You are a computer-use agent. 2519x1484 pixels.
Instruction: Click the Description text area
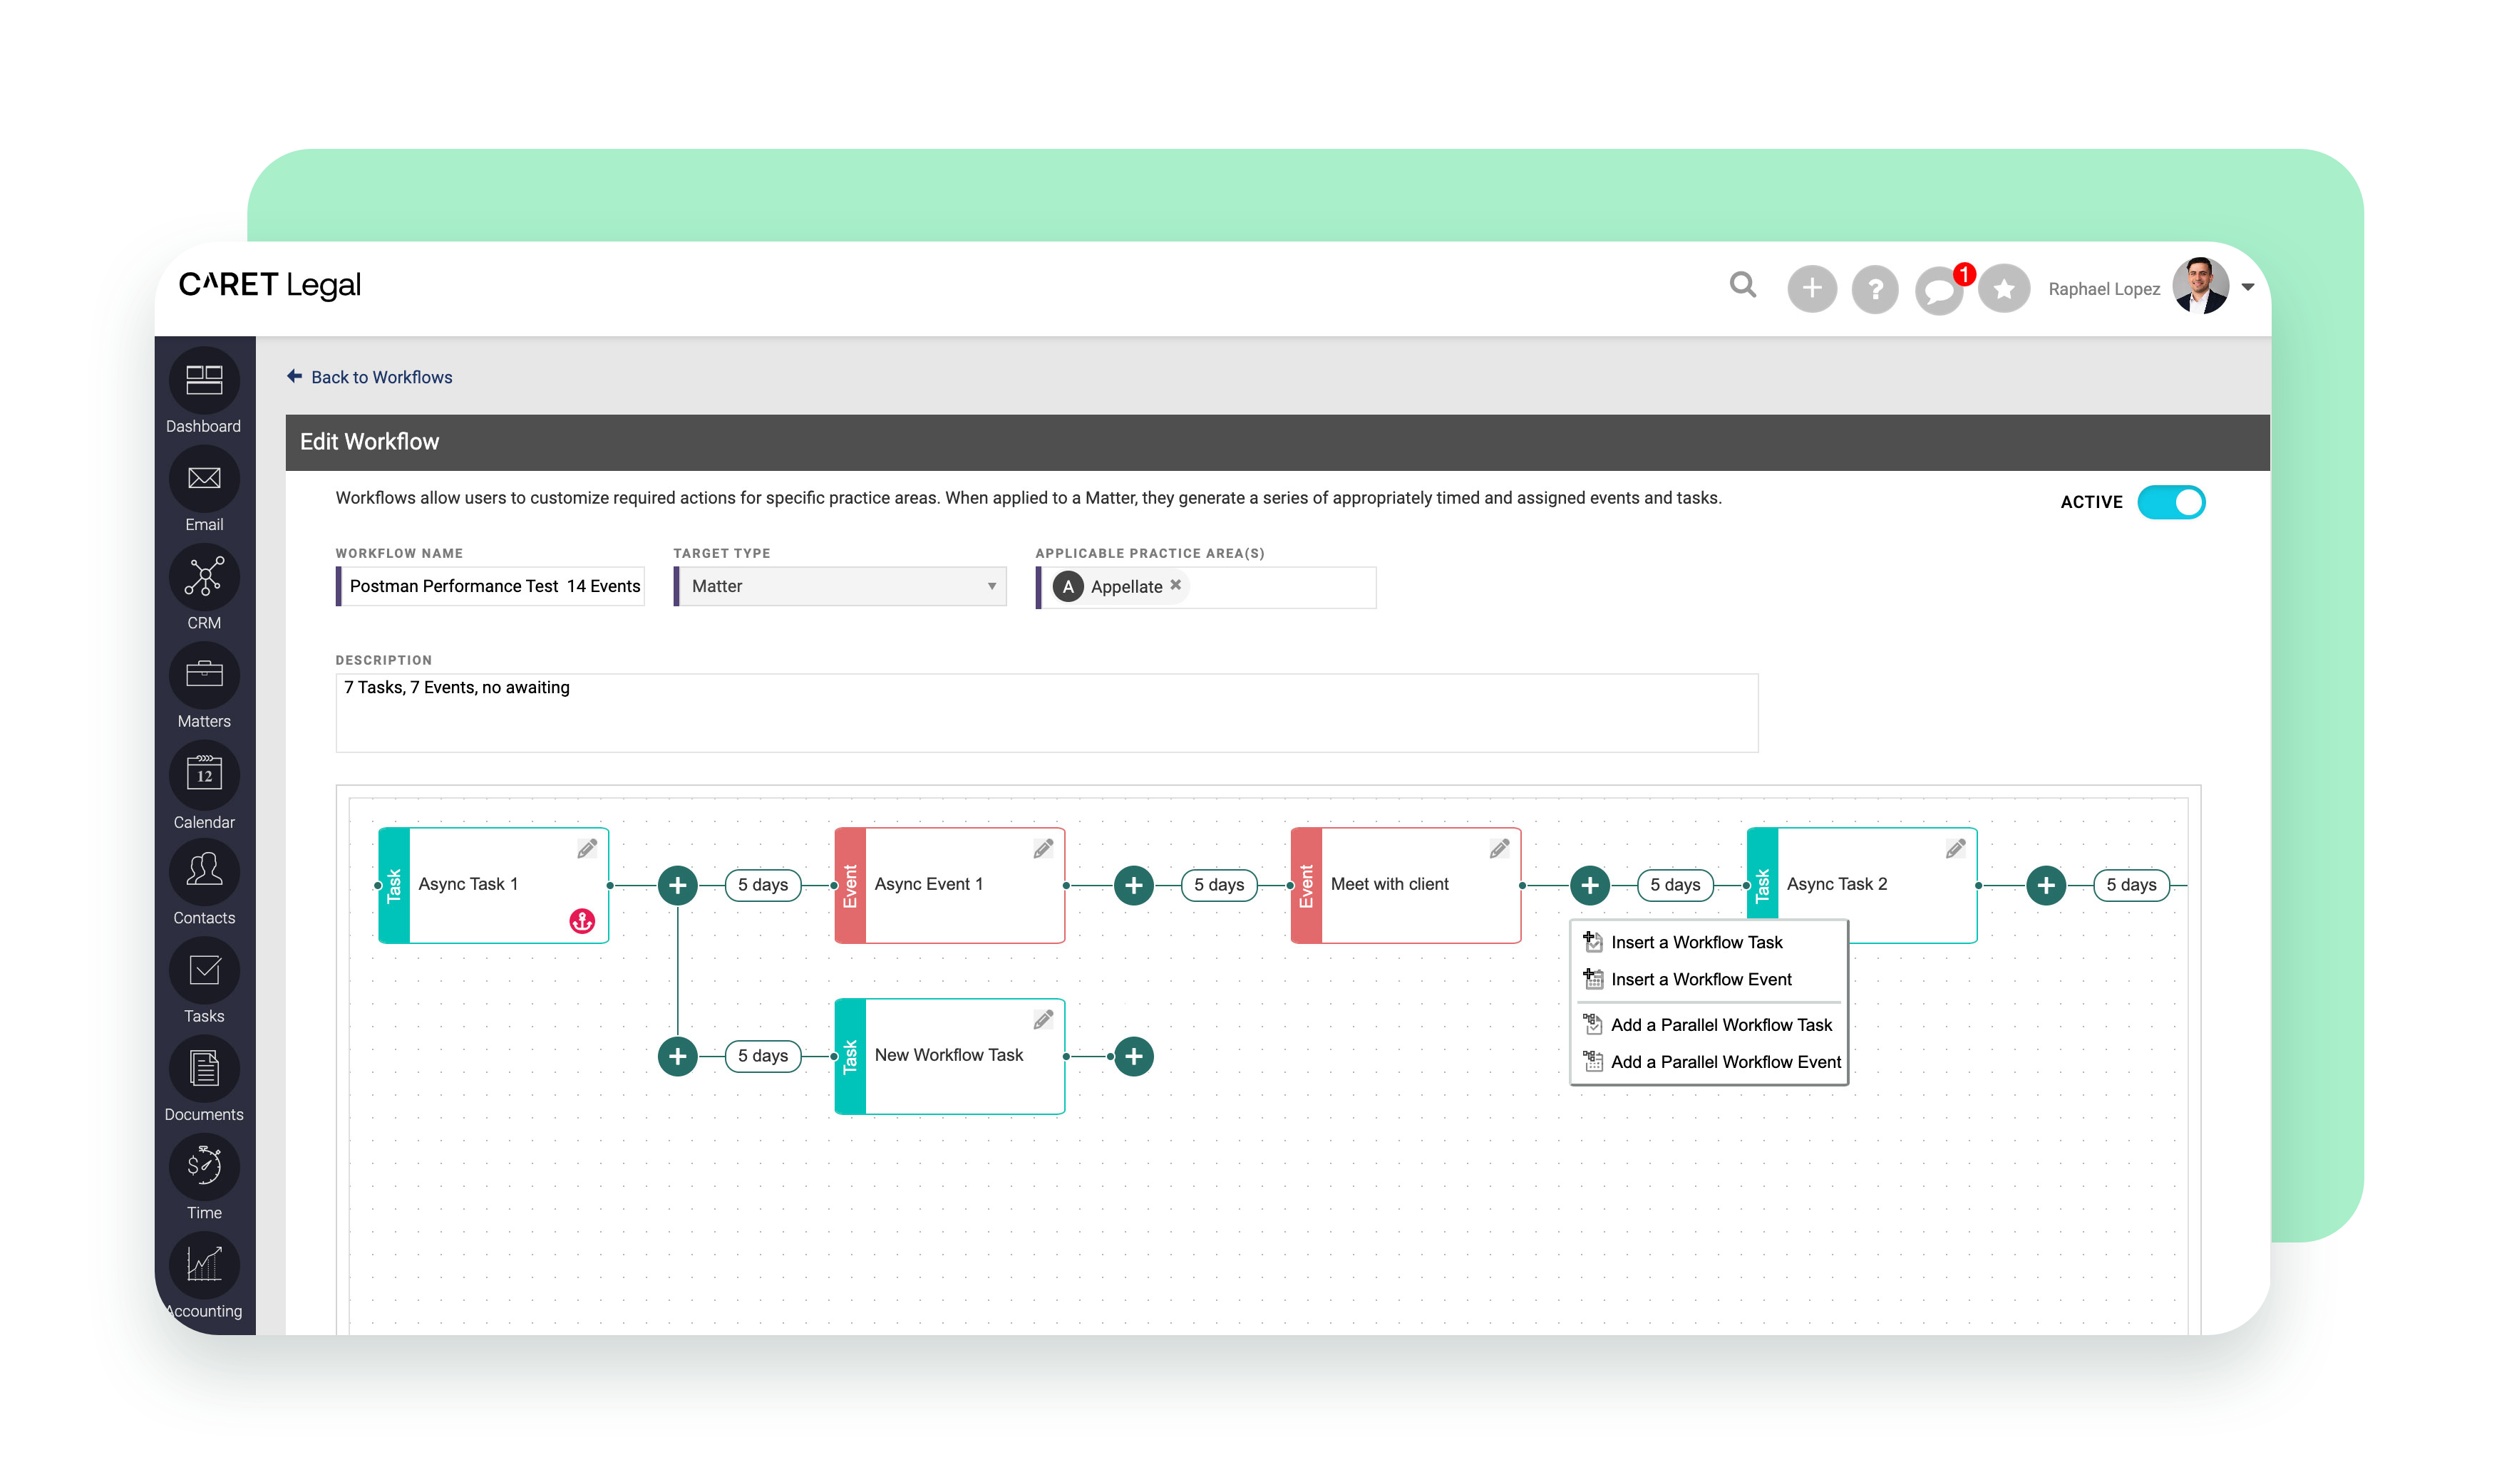1046,713
